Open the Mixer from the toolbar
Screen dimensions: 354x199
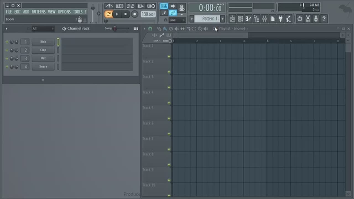tap(264, 19)
